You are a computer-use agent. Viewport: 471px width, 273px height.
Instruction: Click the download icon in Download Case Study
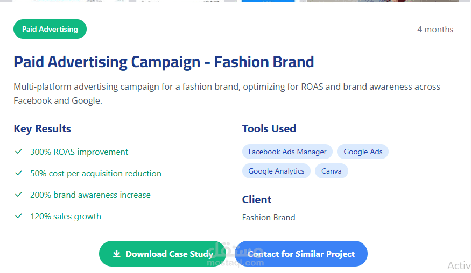(116, 254)
